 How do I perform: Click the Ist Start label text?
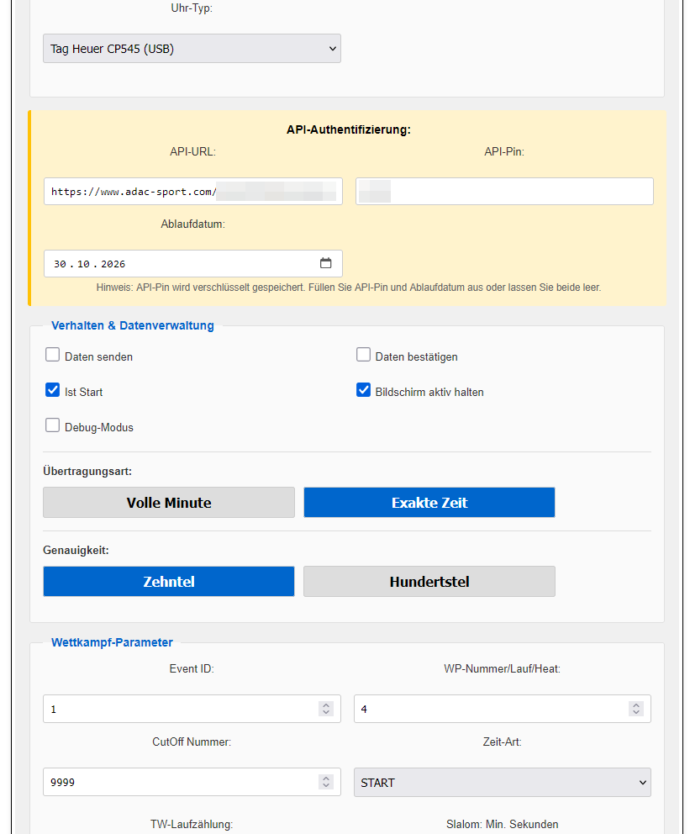(83, 392)
